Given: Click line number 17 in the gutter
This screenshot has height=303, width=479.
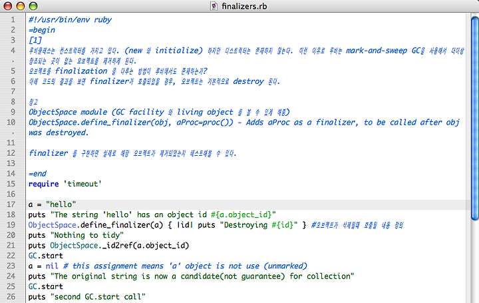Looking at the screenshot, I should pyautogui.click(x=11, y=204).
